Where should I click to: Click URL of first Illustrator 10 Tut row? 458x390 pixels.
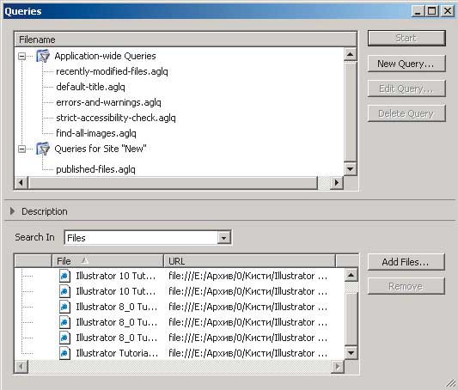[248, 276]
